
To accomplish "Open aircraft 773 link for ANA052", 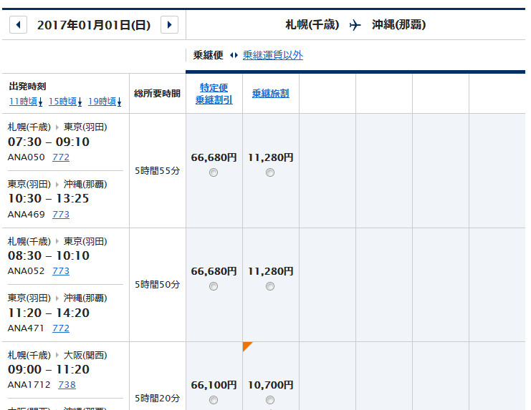I will (x=61, y=270).
